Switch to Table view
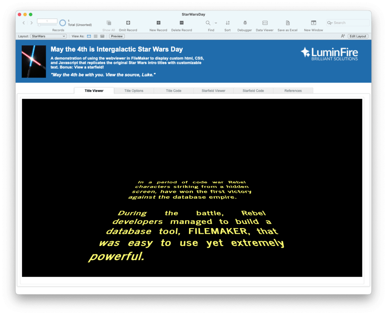Screen dimensions: 387x315 [102, 36]
